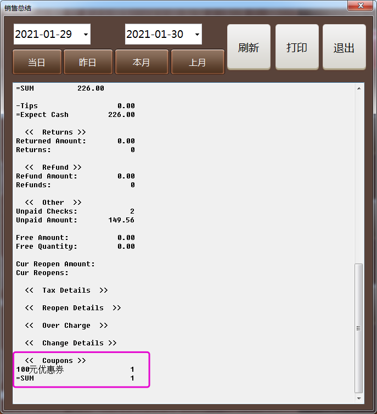Click the start date field 2021-01-29
Image resolution: width=377 pixels, height=414 pixels.
coord(52,34)
